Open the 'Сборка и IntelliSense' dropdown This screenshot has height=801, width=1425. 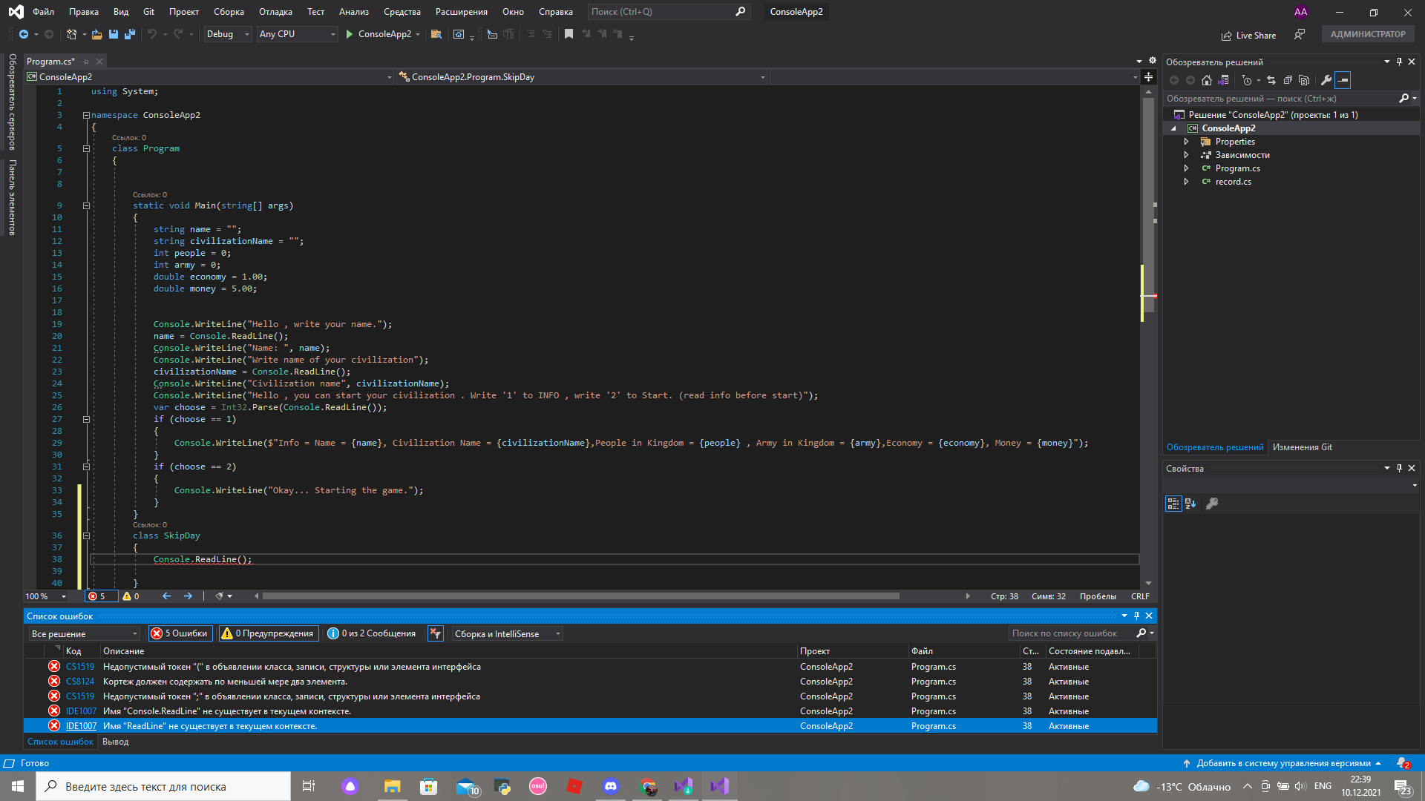508,633
